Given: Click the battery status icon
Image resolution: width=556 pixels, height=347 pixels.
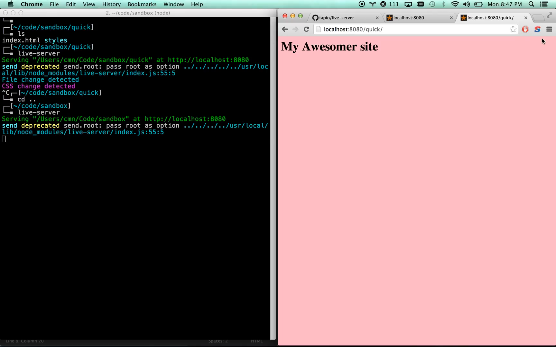Looking at the screenshot, I should (478, 4).
